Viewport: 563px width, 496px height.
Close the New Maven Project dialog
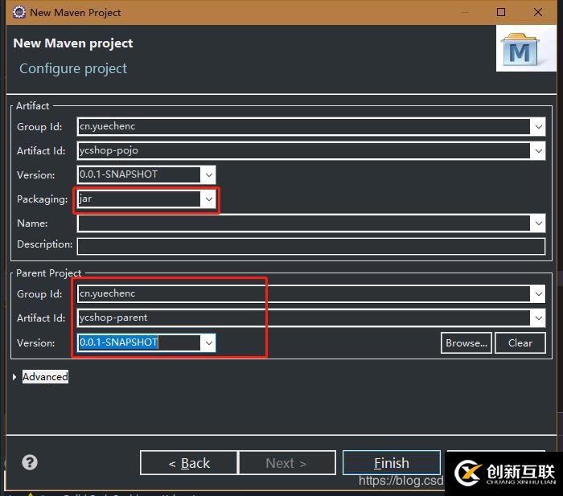pyautogui.click(x=537, y=12)
